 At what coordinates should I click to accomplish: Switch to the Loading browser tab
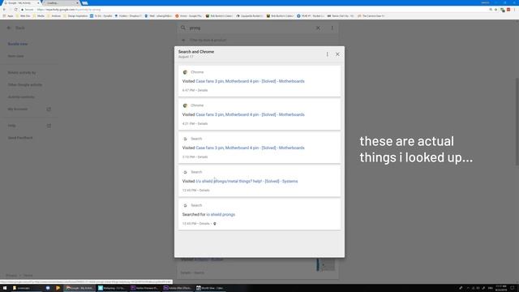click(62, 2)
